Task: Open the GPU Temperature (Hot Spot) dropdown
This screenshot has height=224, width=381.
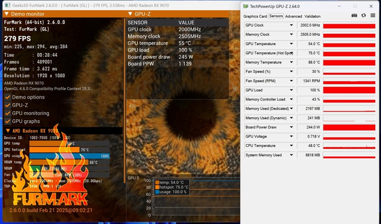Action: [291, 53]
